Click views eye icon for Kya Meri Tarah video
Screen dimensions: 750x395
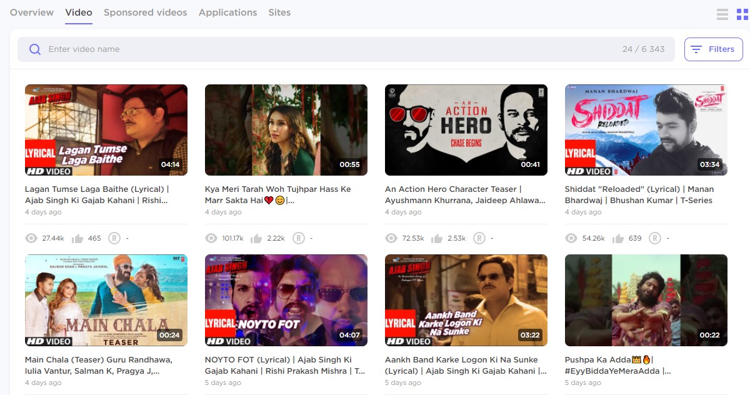point(211,238)
